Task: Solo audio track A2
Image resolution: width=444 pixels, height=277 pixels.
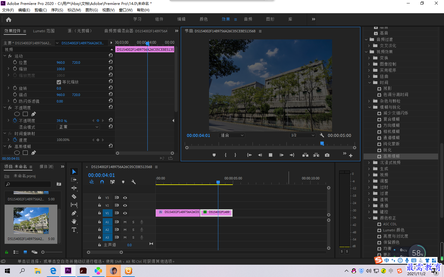Action: click(133, 230)
